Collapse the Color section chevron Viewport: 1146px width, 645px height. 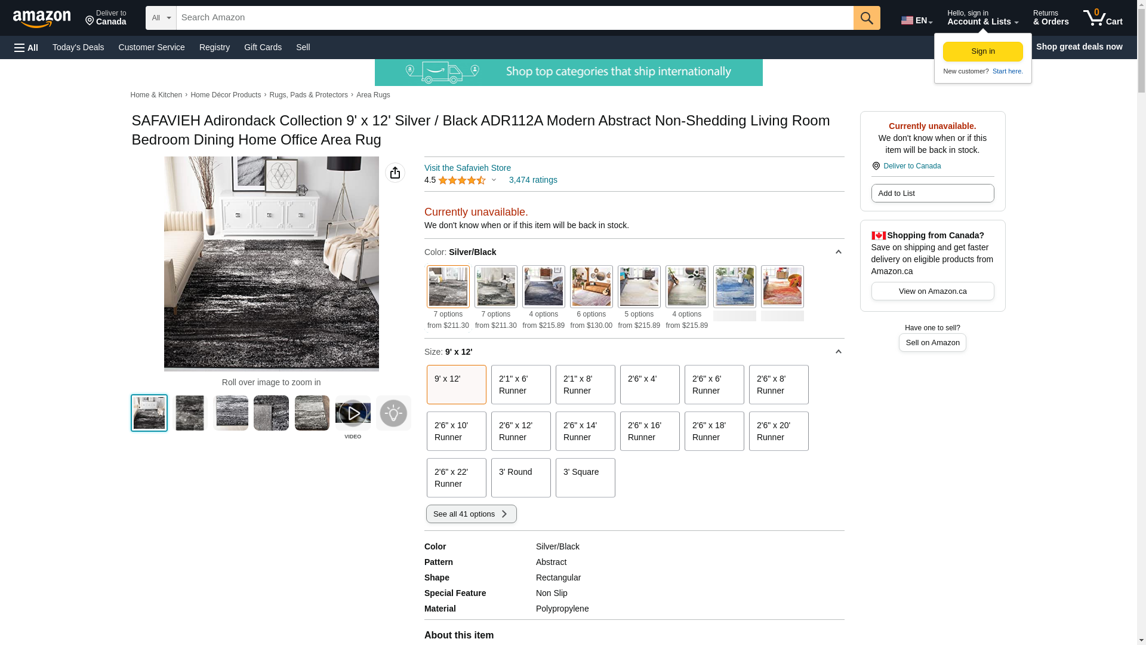tap(838, 252)
